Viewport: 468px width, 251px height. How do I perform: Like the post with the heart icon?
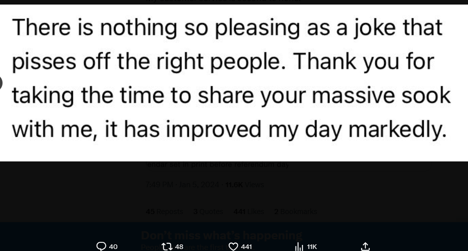(233, 246)
